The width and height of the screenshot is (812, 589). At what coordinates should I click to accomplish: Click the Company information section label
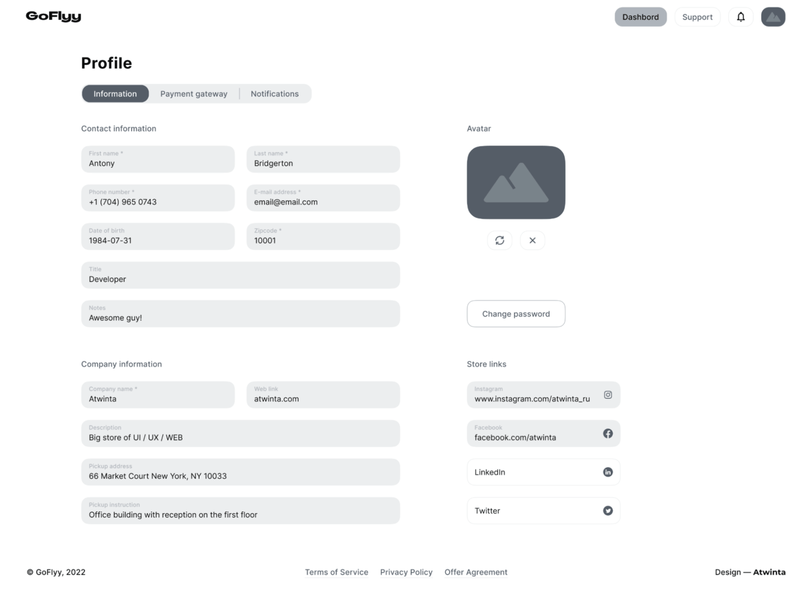(x=122, y=364)
